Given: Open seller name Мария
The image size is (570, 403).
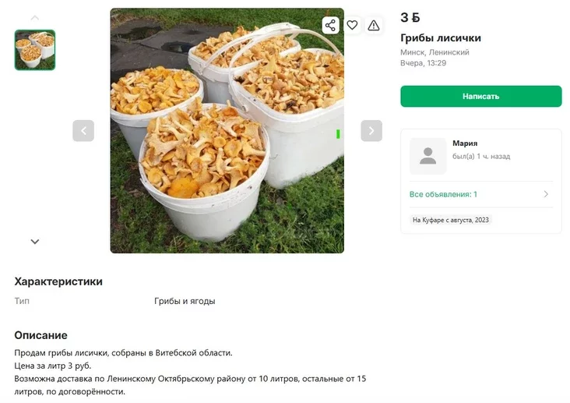Looking at the screenshot, I should point(465,143).
